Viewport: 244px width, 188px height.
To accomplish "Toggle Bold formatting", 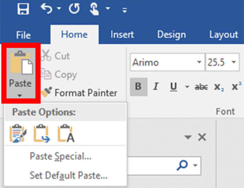I will pos(138,87).
